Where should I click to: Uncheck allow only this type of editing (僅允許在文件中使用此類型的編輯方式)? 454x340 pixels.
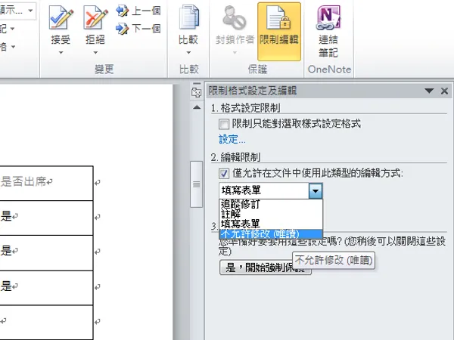click(224, 174)
